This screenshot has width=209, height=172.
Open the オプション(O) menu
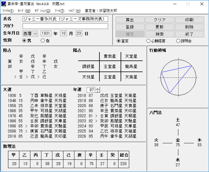tap(43, 11)
